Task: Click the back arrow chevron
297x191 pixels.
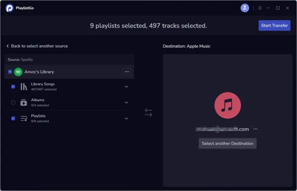Action: tap(8, 46)
